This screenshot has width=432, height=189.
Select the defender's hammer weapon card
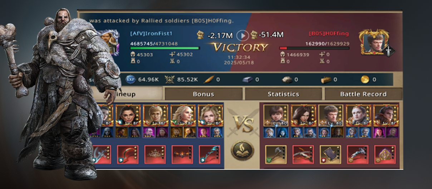pyautogui.click(x=276, y=154)
